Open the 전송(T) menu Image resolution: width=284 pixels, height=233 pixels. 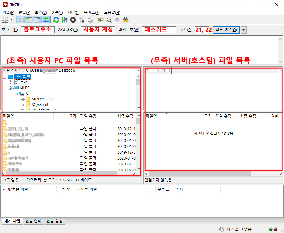[x=57, y=12]
